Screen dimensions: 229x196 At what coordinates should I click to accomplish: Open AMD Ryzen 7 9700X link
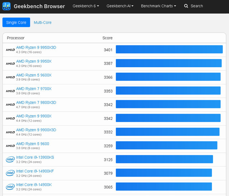coord(34,89)
